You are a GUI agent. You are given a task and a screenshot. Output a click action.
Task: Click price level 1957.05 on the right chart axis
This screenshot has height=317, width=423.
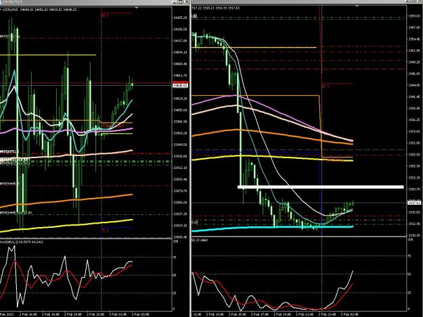(414, 28)
